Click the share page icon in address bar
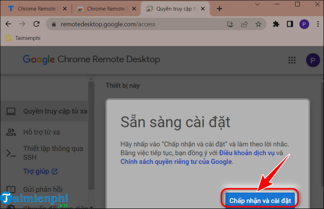The height and width of the screenshot is (209, 324). (244, 24)
